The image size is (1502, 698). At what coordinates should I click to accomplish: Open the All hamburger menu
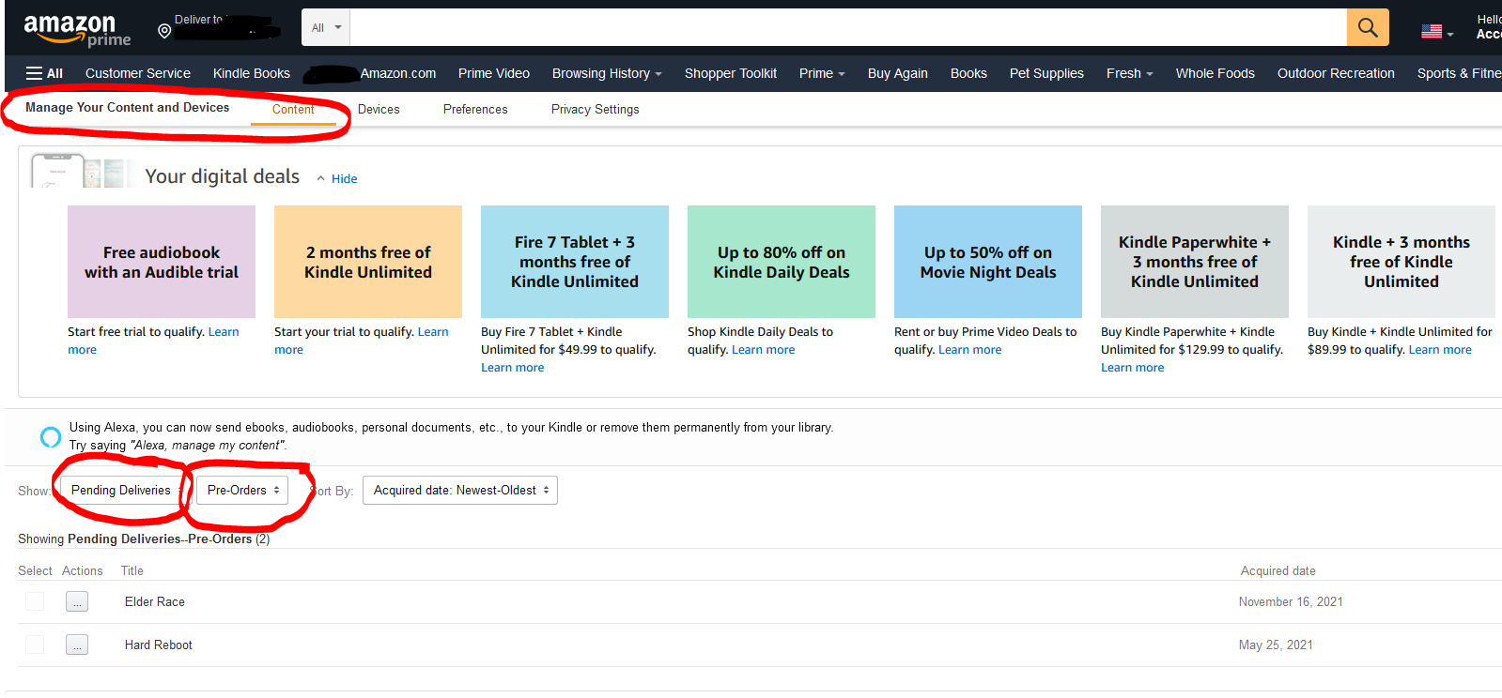point(44,73)
